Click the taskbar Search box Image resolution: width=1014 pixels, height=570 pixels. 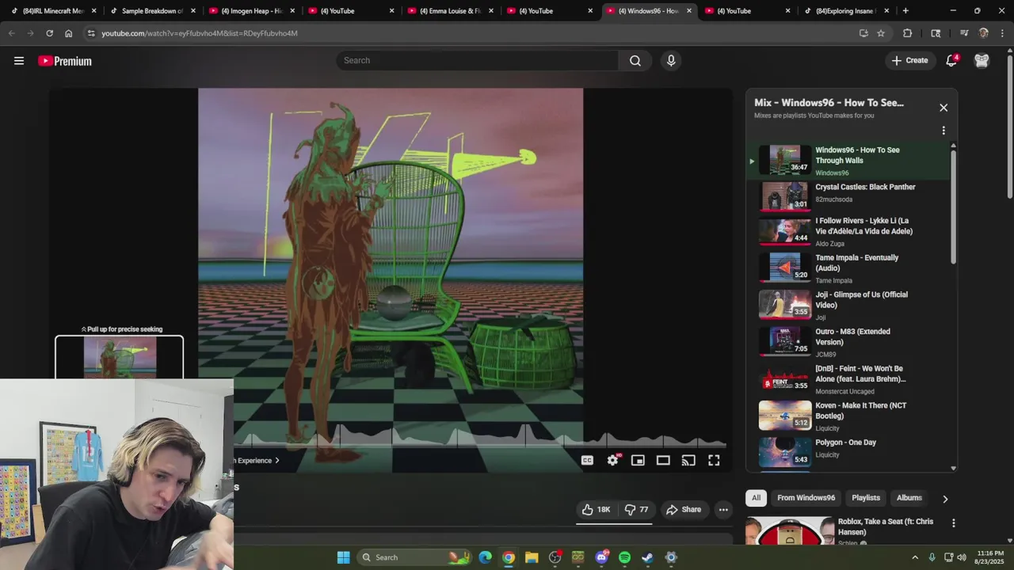coord(414,557)
